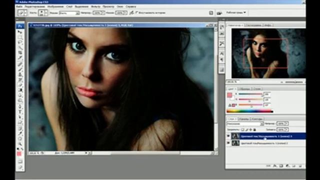Select the Zoom tool in the toolbox
The width and height of the screenshot is (320, 180).
(20, 144)
